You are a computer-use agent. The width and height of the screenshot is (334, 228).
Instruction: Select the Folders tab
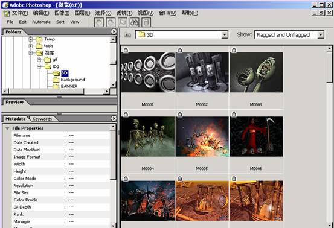[13, 32]
